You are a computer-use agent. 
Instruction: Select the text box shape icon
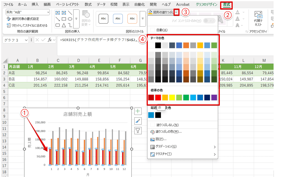pos(58,13)
